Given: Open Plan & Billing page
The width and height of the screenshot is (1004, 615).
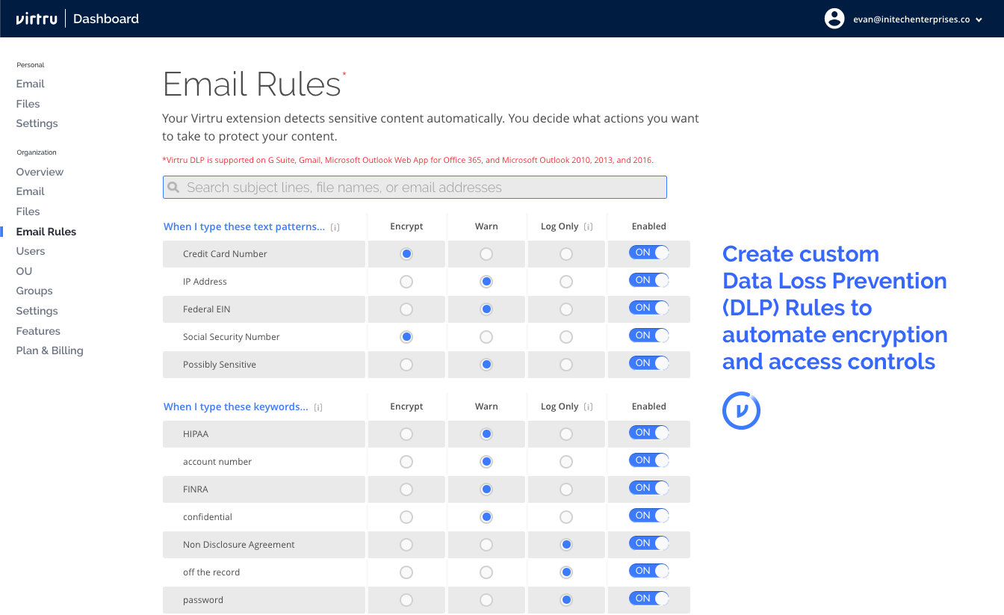Looking at the screenshot, I should click(x=50, y=350).
